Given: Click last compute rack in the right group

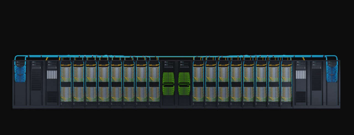Looking at the screenshot, I should click(286, 83).
